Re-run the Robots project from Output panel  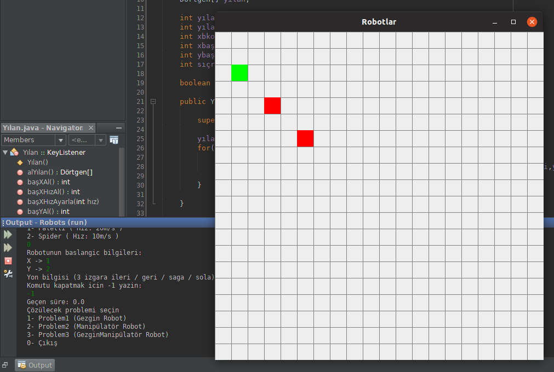tap(8, 235)
